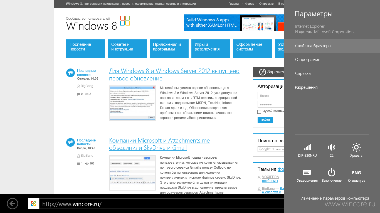Open the Последние новости navigation tile

point(86,49)
